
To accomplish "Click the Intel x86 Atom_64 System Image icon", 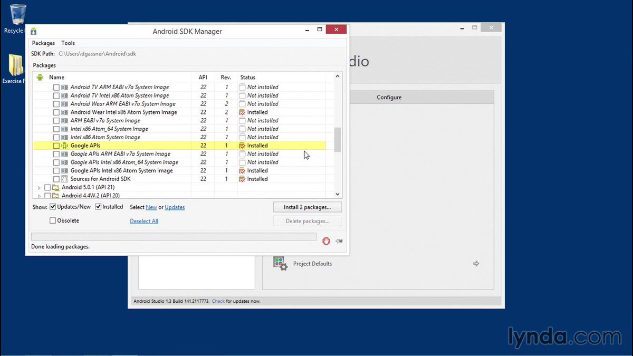I will (65, 129).
